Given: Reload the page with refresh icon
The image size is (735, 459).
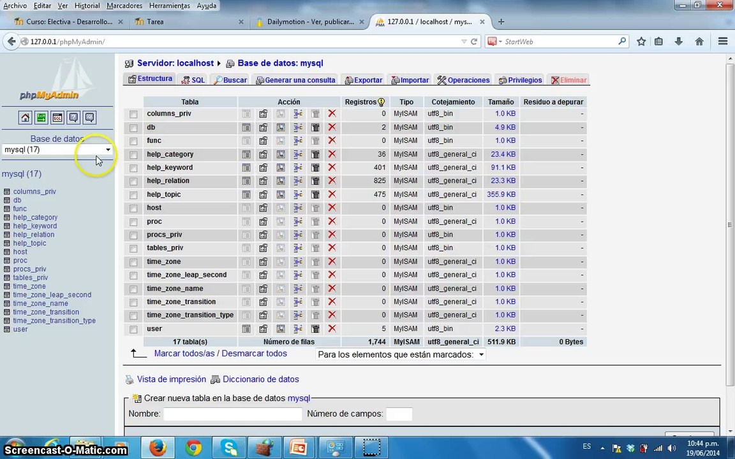Looking at the screenshot, I should pos(474,41).
